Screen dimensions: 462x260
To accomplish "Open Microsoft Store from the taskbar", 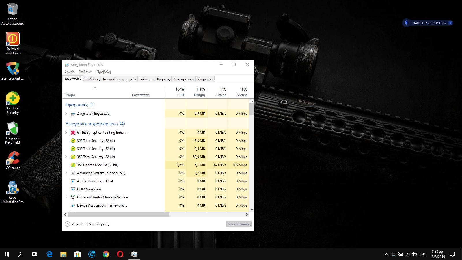I will pos(77,254).
